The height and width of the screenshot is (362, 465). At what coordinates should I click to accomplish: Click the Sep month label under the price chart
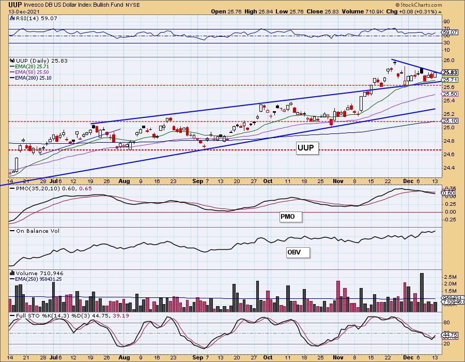197,181
